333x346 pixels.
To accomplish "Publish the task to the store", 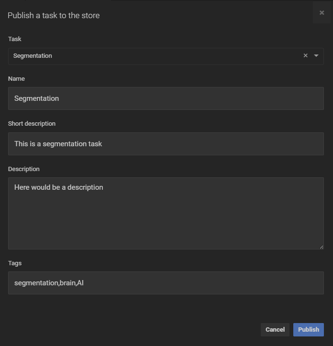I will [x=309, y=330].
